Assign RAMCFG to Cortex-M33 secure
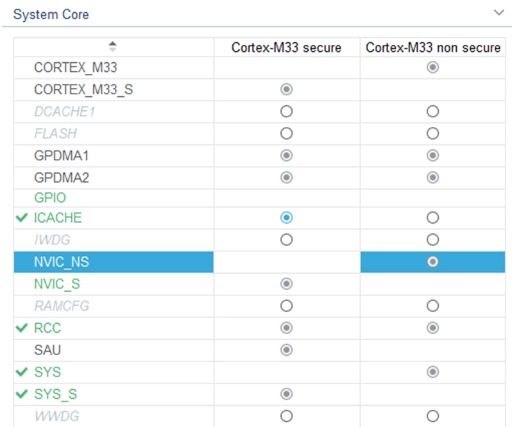Image resolution: width=512 pixels, height=427 pixels. (x=286, y=306)
